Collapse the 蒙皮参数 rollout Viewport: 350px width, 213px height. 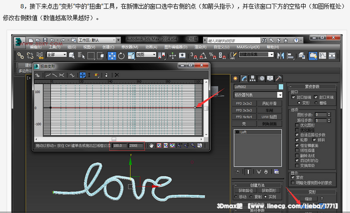point(312,87)
